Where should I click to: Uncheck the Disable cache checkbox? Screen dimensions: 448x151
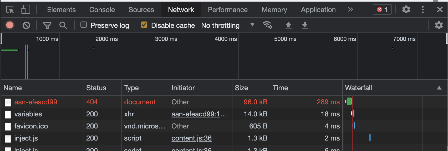[144, 25]
